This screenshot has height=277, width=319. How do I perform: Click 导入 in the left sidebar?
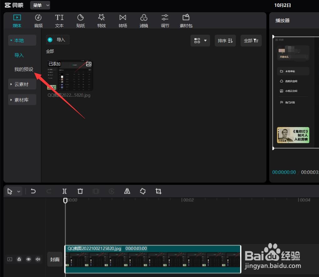pyautogui.click(x=19, y=55)
